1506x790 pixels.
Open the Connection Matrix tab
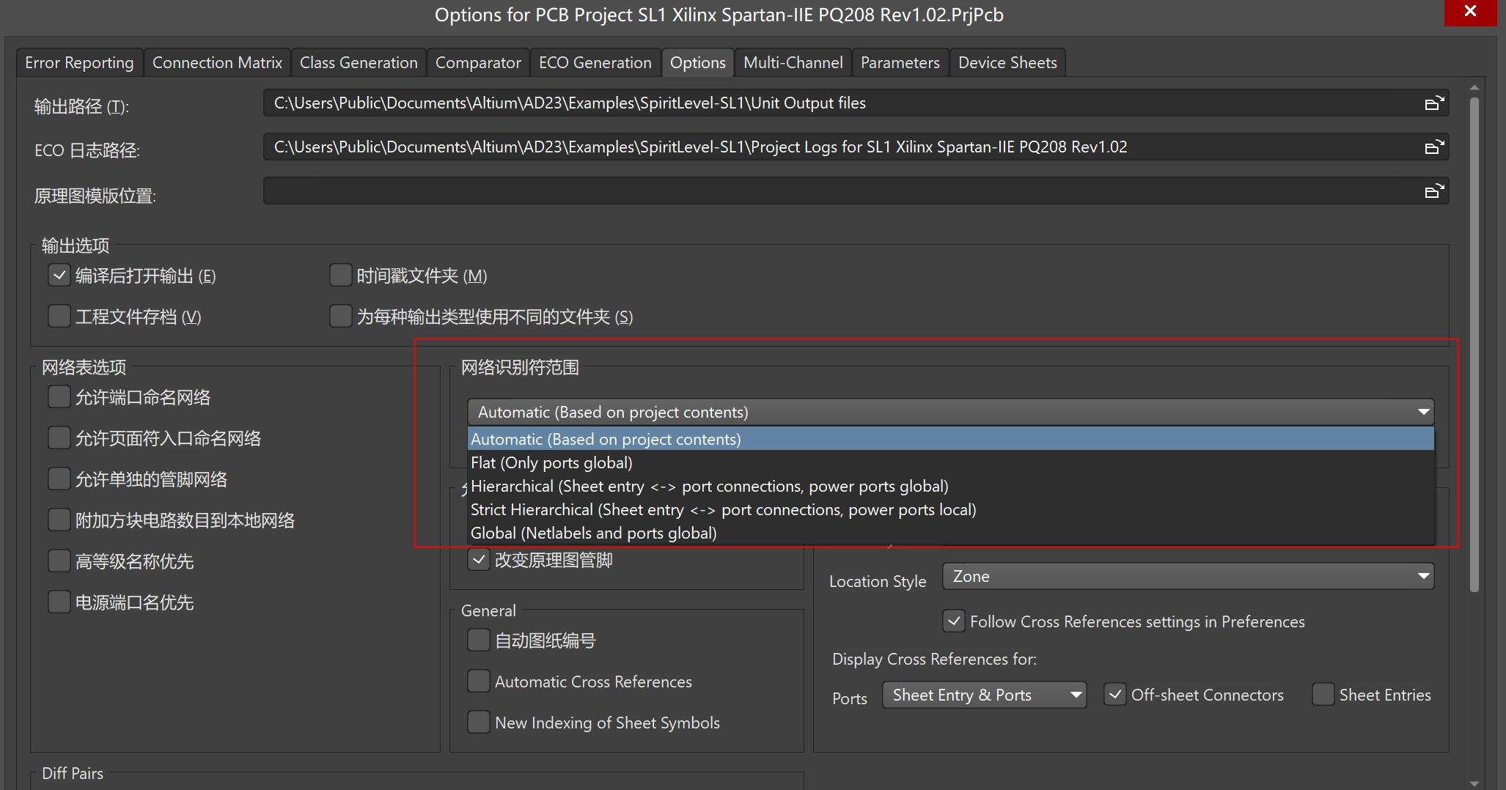click(217, 63)
